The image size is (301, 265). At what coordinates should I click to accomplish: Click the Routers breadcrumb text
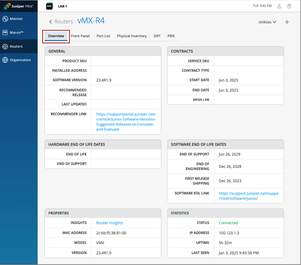(64, 22)
